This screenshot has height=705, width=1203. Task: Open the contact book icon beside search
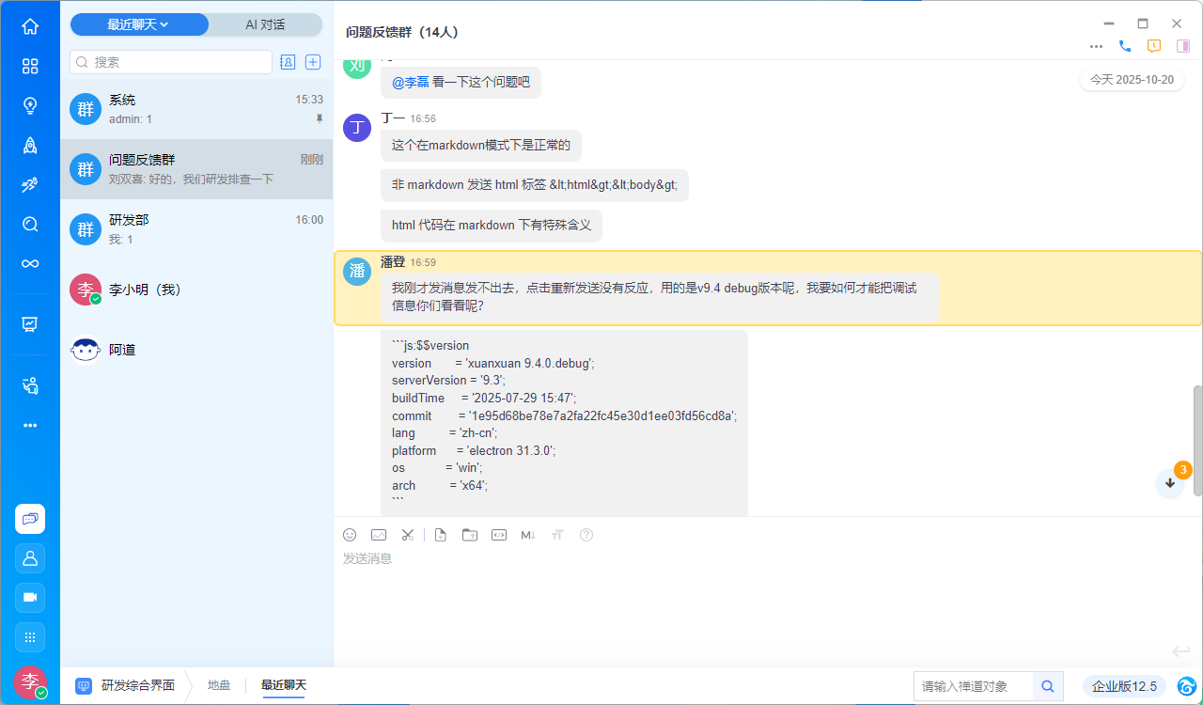coord(288,62)
